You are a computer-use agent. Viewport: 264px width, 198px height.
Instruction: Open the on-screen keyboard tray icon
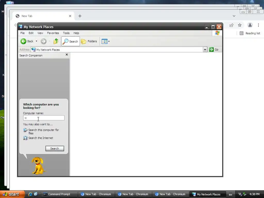click(230, 194)
